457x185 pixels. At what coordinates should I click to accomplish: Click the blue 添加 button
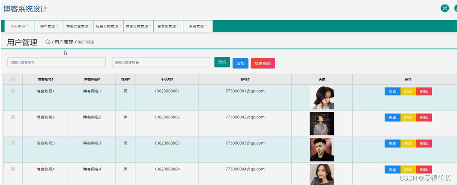(240, 63)
